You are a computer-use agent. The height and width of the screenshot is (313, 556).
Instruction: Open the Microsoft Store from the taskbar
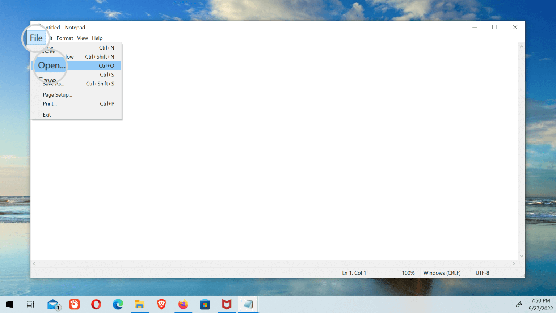(x=205, y=304)
